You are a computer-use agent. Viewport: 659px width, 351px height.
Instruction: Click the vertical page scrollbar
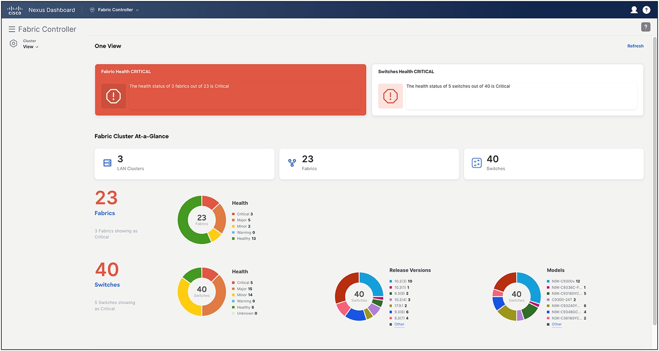(655, 180)
